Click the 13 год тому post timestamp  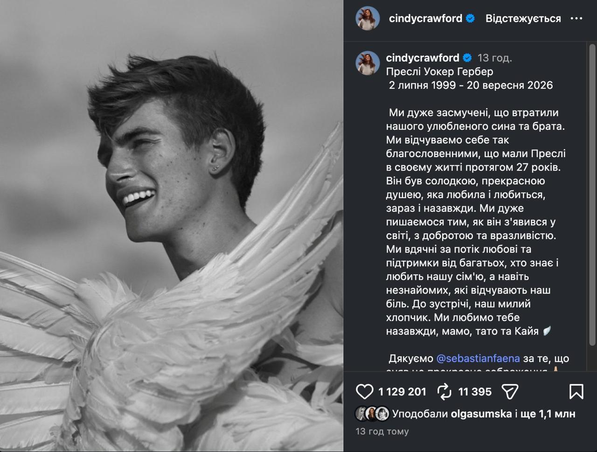point(382,431)
